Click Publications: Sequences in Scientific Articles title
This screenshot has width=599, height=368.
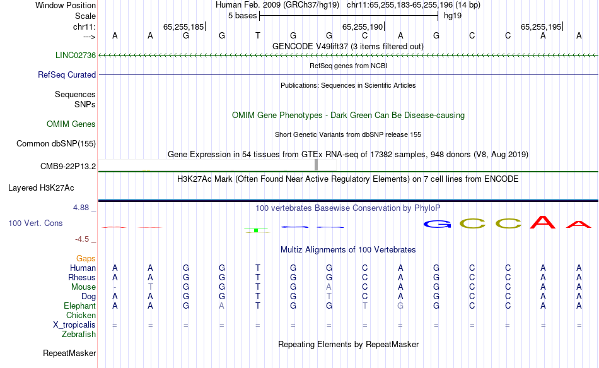348,85
